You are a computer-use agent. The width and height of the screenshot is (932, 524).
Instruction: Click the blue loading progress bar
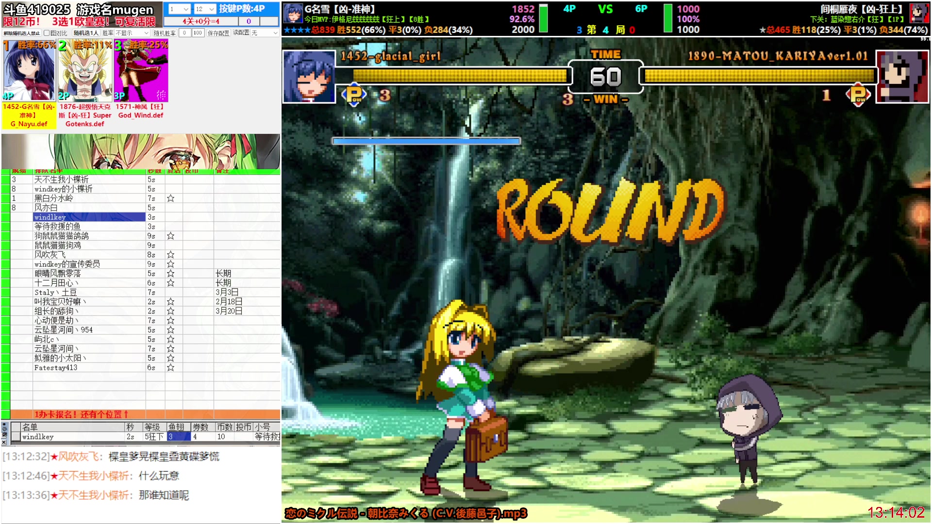click(426, 141)
